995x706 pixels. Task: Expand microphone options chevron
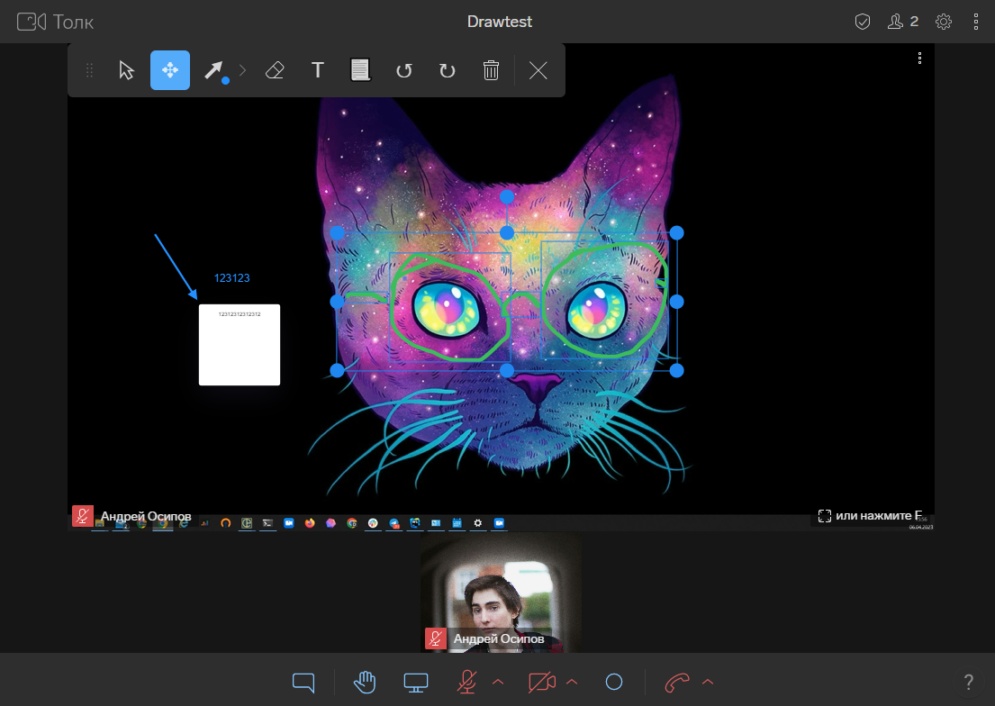498,682
